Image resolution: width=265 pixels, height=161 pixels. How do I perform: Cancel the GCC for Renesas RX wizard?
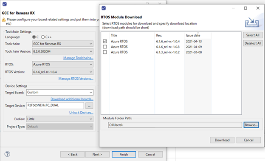coord(150,154)
